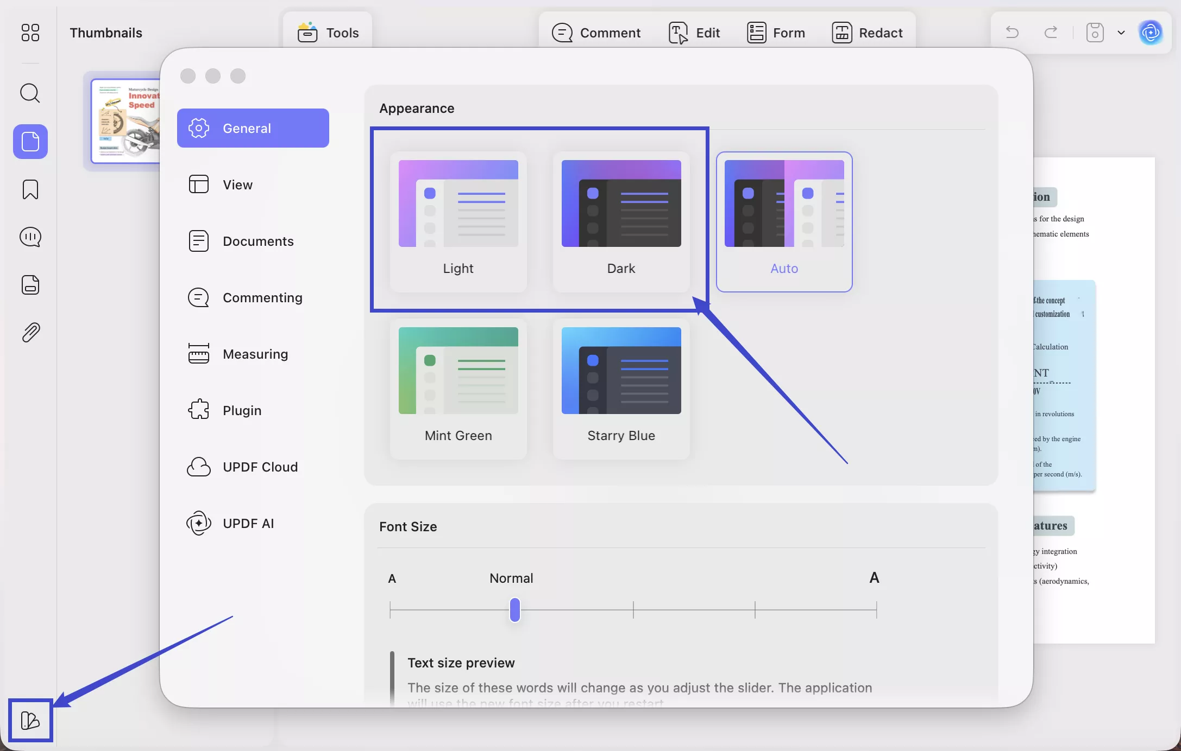Select the Light appearance theme
1181x751 pixels.
(x=458, y=221)
